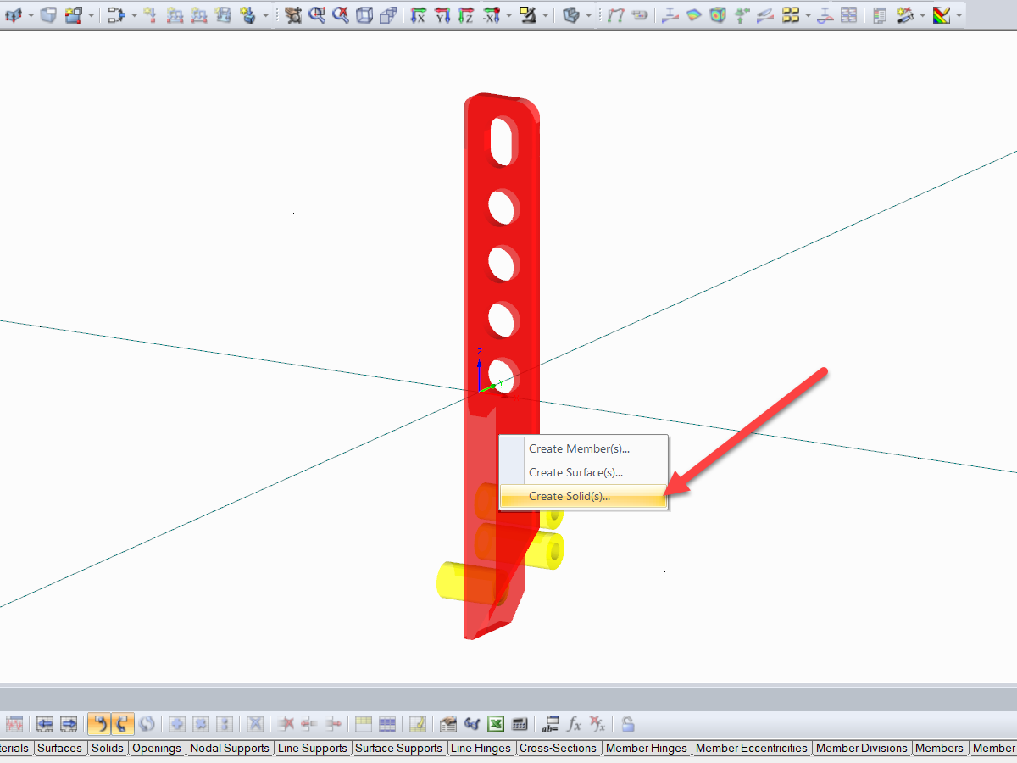Open the calculator tool in bottom toolbar
Image resolution: width=1017 pixels, height=763 pixels.
click(x=520, y=724)
